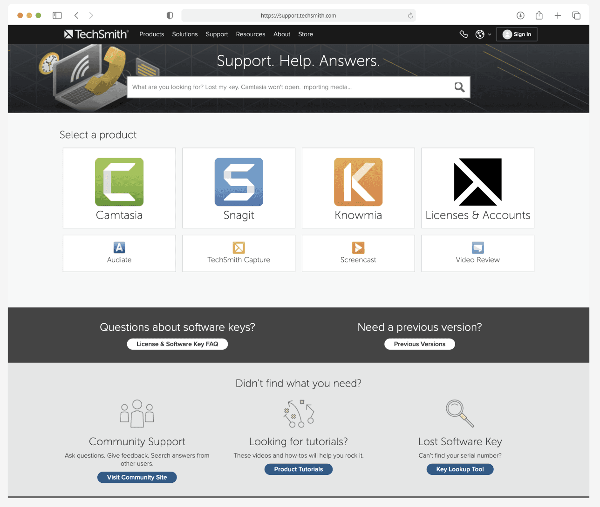The height and width of the screenshot is (507, 600).
Task: Click the Lost Software Key magnifier icon
Action: pos(460,414)
